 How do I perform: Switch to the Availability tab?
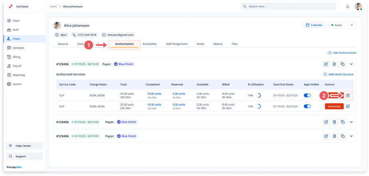[149, 44]
